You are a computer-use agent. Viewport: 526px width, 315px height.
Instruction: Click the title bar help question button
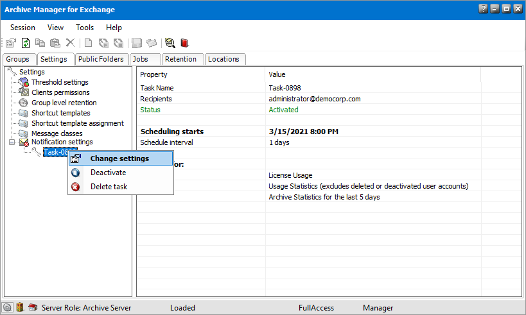483,9
